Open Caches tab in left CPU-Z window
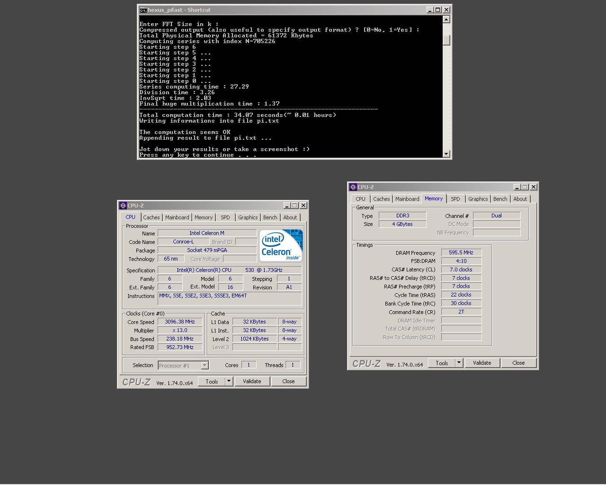 click(151, 217)
